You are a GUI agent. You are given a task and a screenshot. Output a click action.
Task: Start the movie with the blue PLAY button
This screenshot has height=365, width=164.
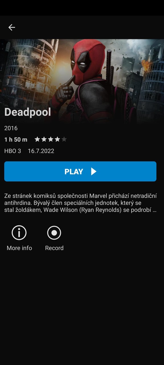(80, 171)
